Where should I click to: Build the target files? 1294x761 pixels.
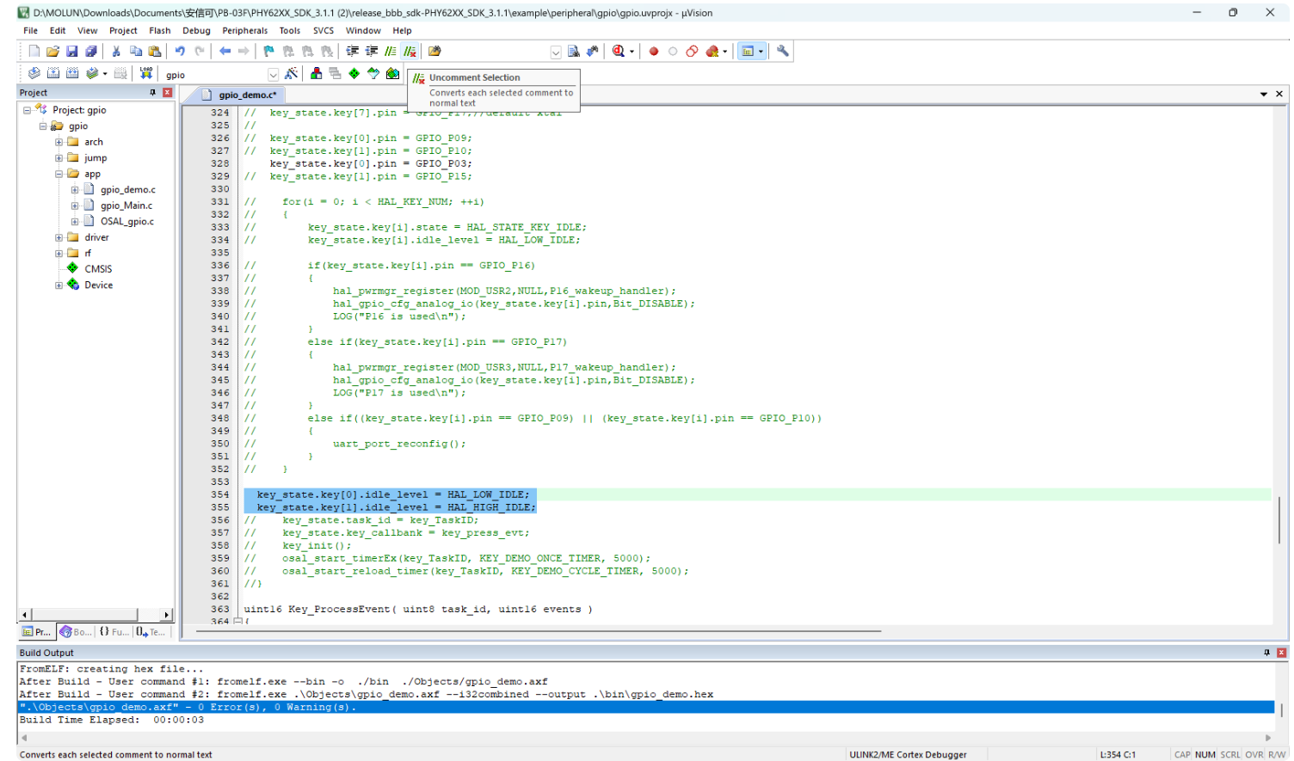53,74
